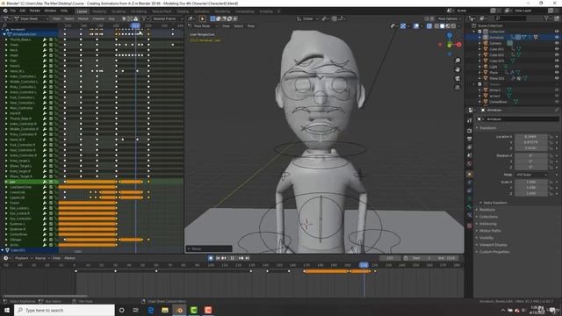
Task: Expand the Relations panel
Action: [487, 210]
